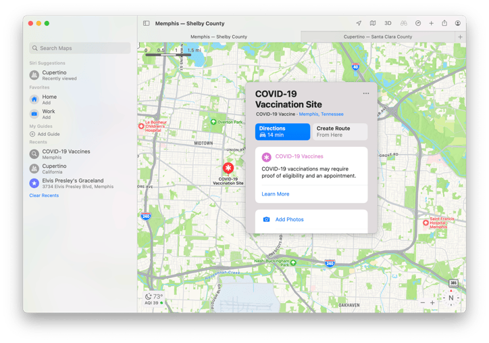489x343 pixels.
Task: Click the Search Maps field
Action: [80, 48]
